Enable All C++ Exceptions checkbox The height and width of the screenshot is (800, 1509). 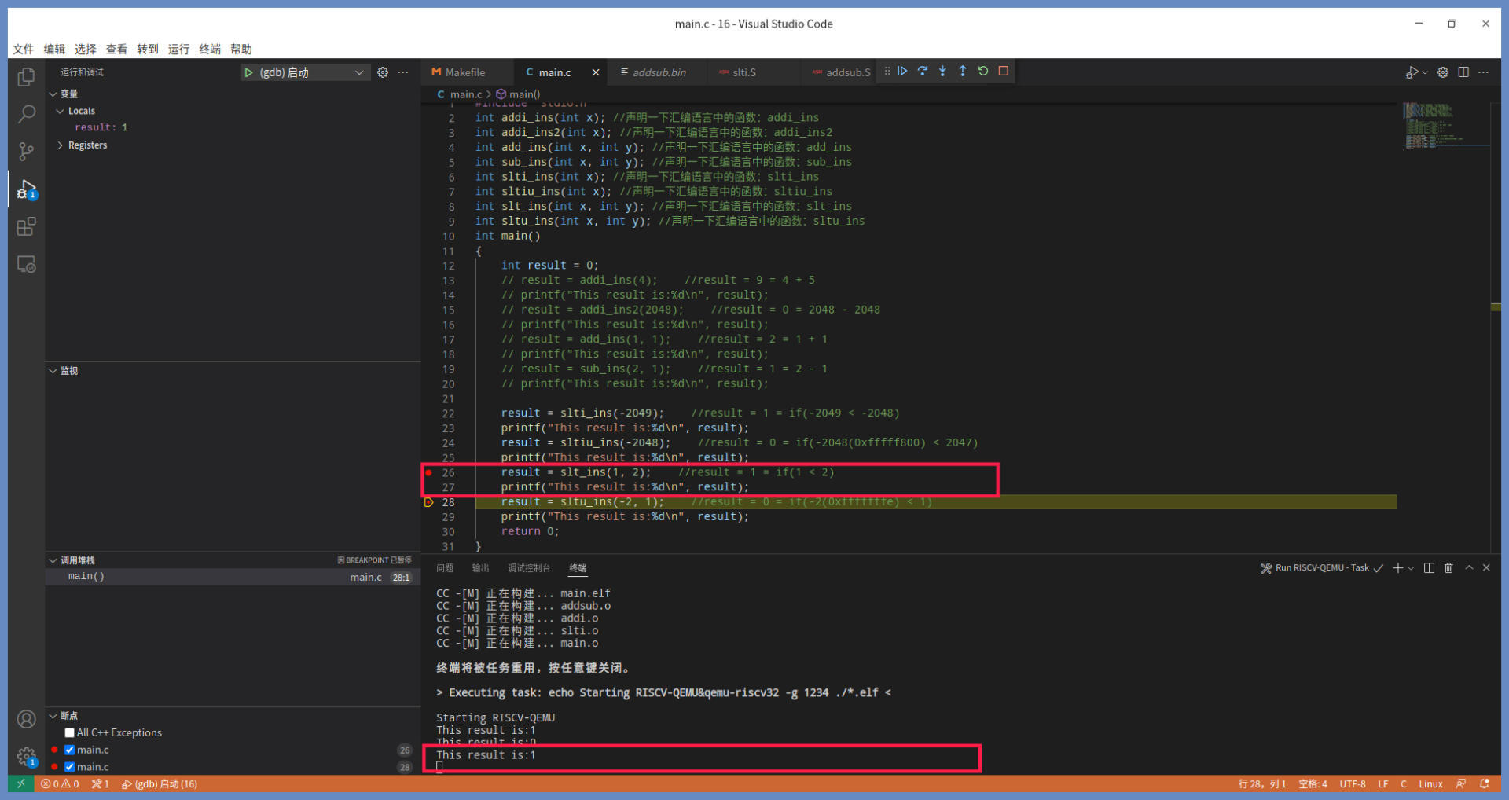point(70,732)
